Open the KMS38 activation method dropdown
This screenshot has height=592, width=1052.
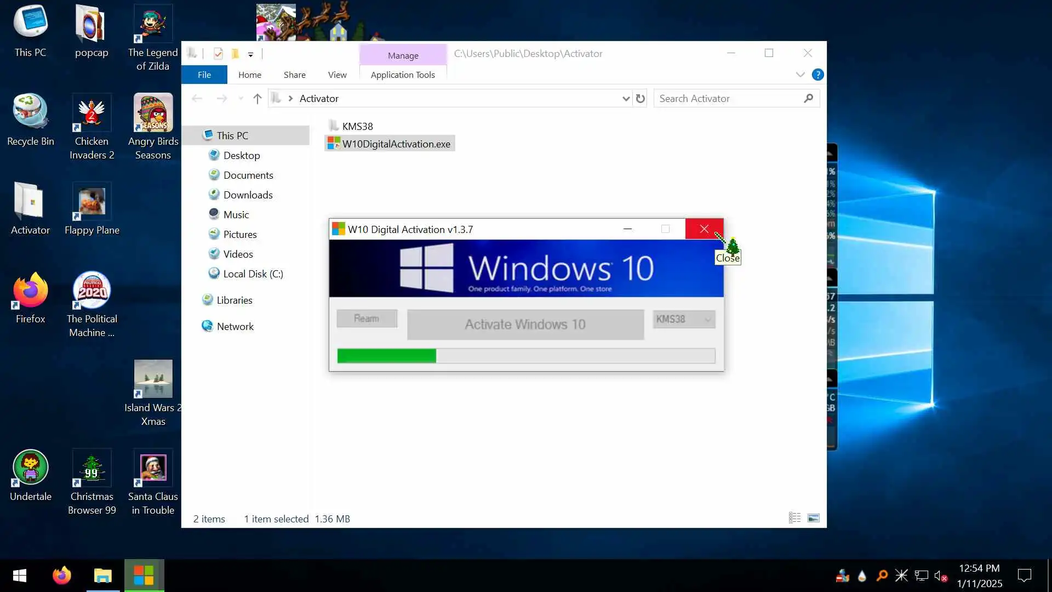[x=684, y=319]
